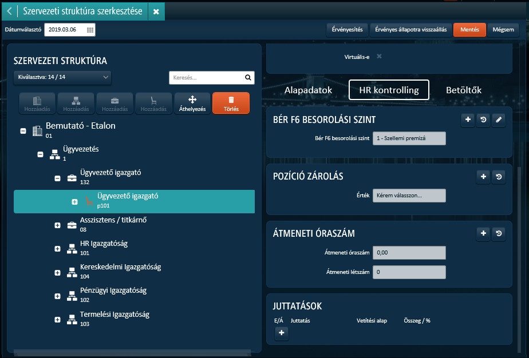Cancel with the Mégsem button
Image resolution: width=529 pixels, height=358 pixels.
tap(503, 30)
